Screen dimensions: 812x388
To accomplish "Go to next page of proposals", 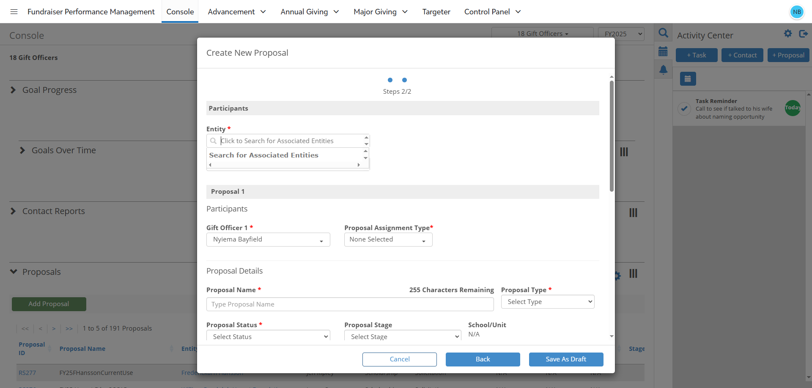I will 54,328.
